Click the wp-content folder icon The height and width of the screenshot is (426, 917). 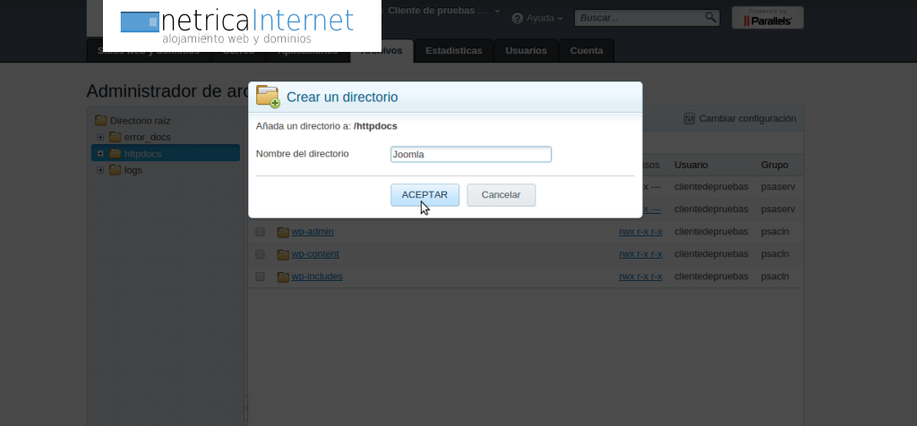pyautogui.click(x=283, y=254)
